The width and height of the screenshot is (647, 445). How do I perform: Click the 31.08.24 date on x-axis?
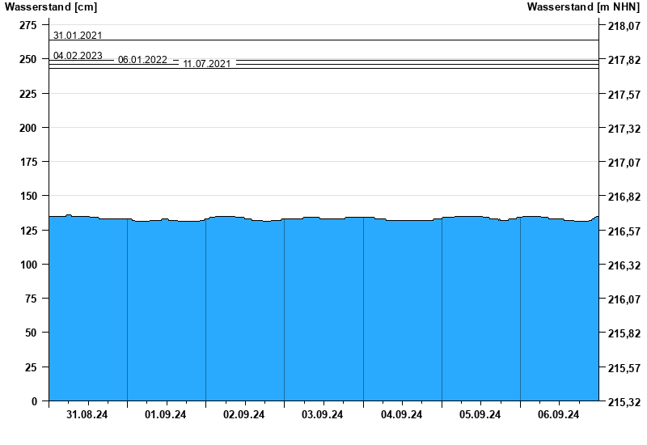(87, 415)
